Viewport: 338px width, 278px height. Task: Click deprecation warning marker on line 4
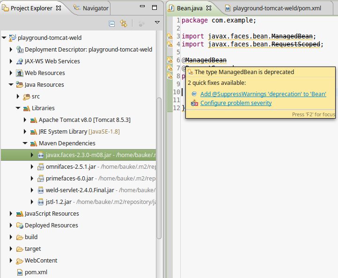pyautogui.click(x=170, y=44)
